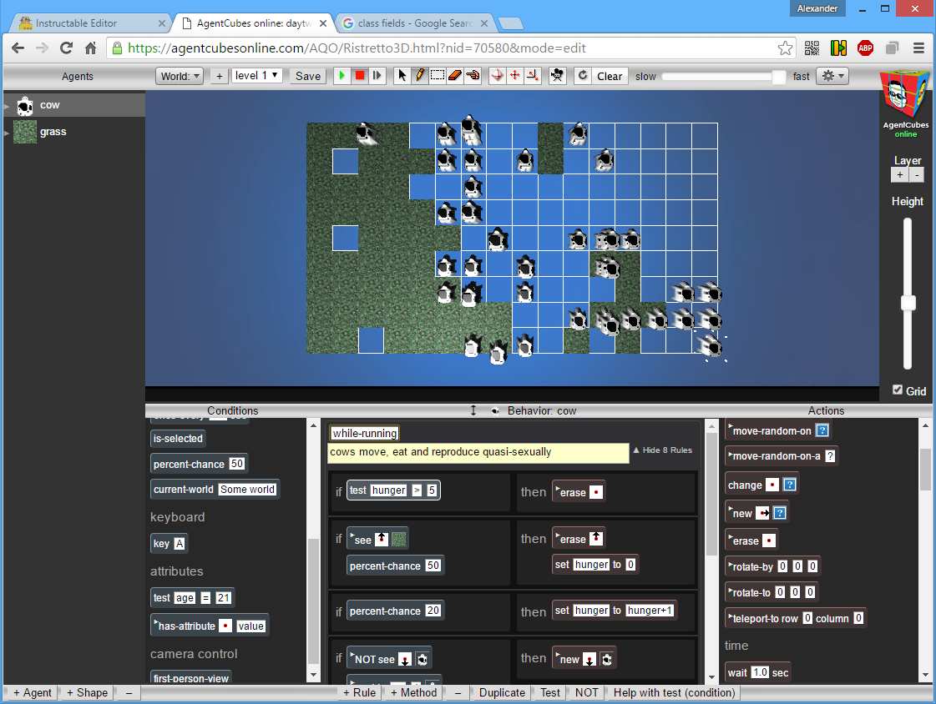Hide the 8 rules of the while-running method
Screen dimensions: 936x704
tap(662, 450)
